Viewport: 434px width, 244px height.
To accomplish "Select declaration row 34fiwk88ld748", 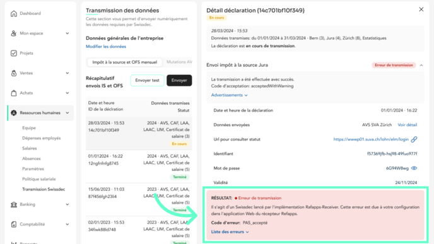I will tap(139, 230).
